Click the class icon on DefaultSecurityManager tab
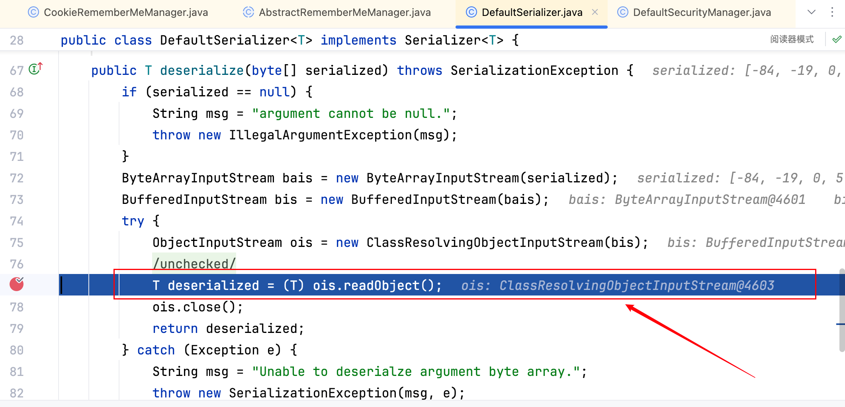Image resolution: width=845 pixels, height=407 pixels. (x=622, y=12)
